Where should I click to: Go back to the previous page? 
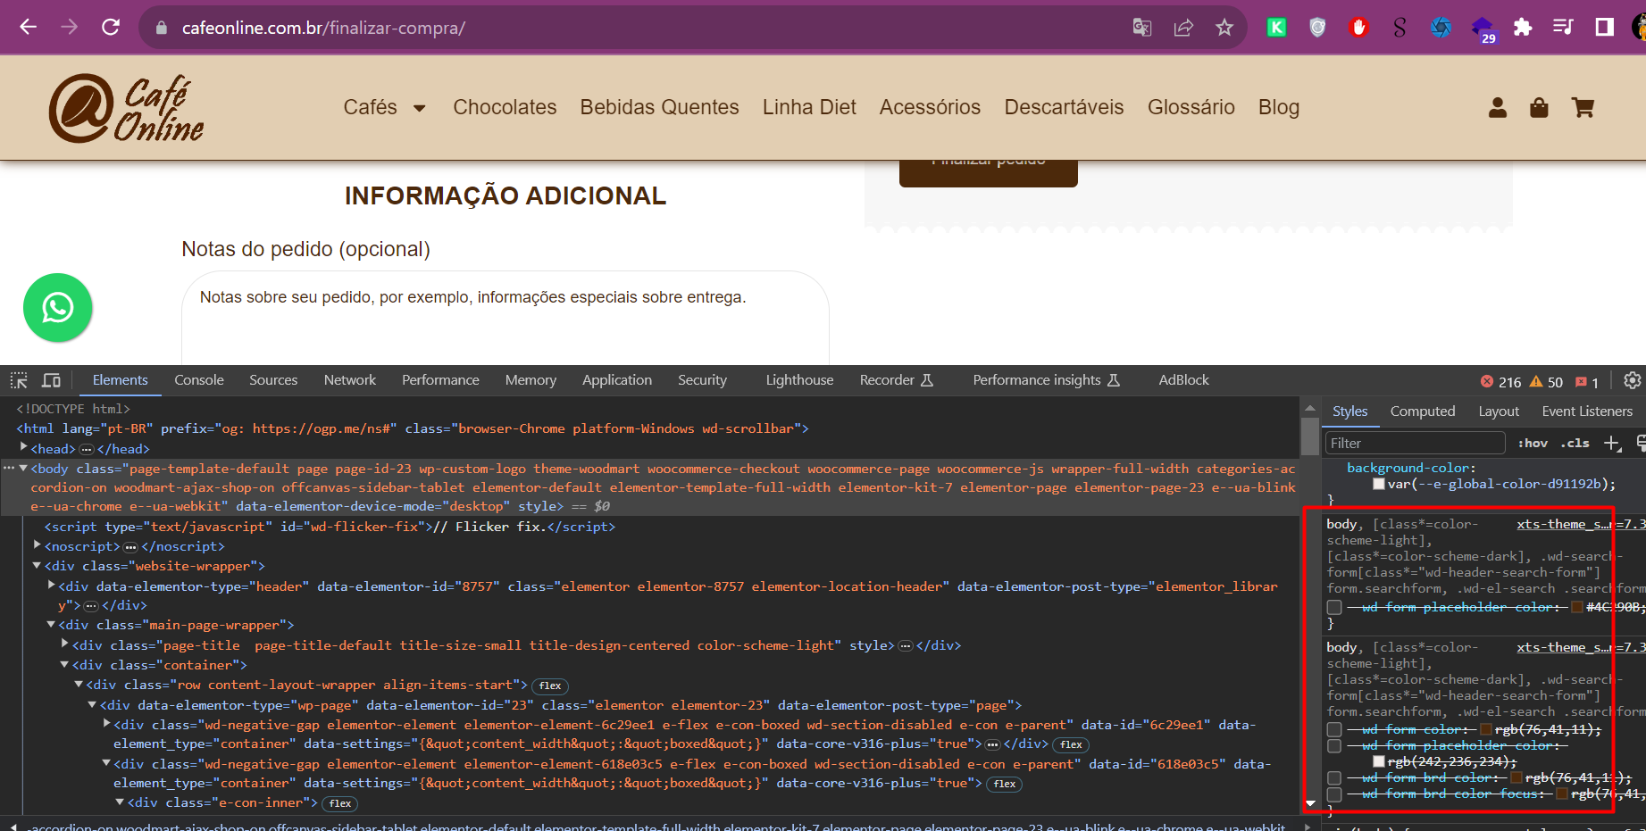click(29, 27)
